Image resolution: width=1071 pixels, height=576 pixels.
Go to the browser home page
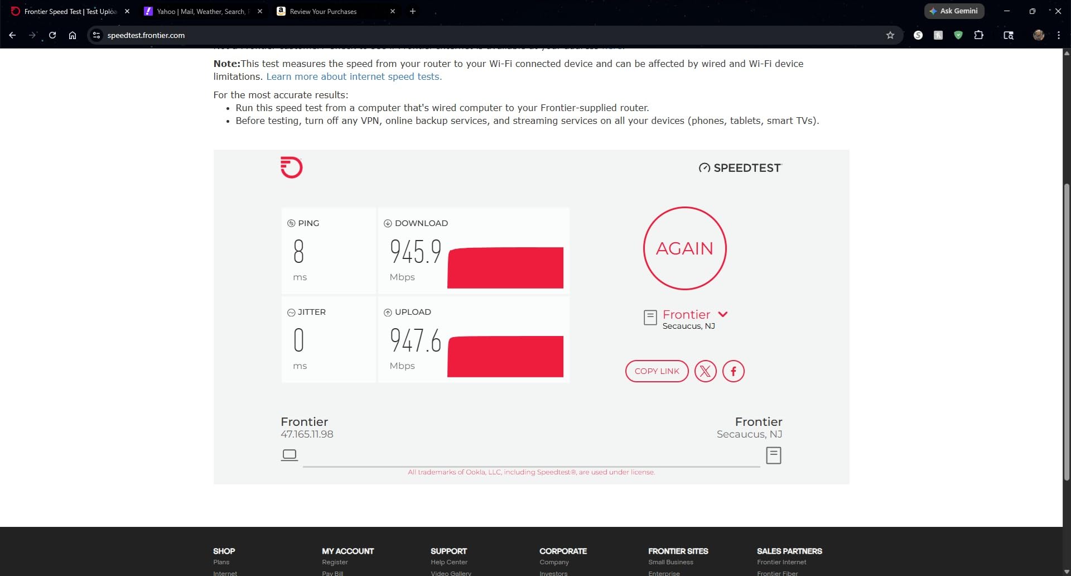pos(73,35)
